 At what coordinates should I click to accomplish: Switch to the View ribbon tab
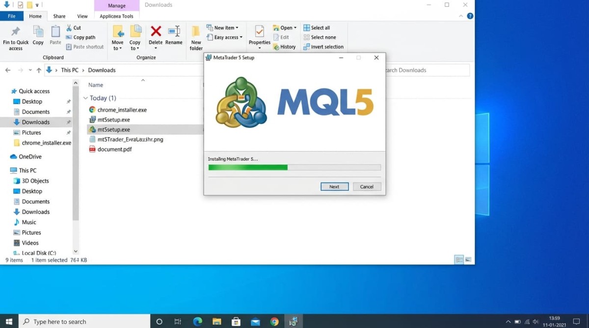[x=82, y=16]
